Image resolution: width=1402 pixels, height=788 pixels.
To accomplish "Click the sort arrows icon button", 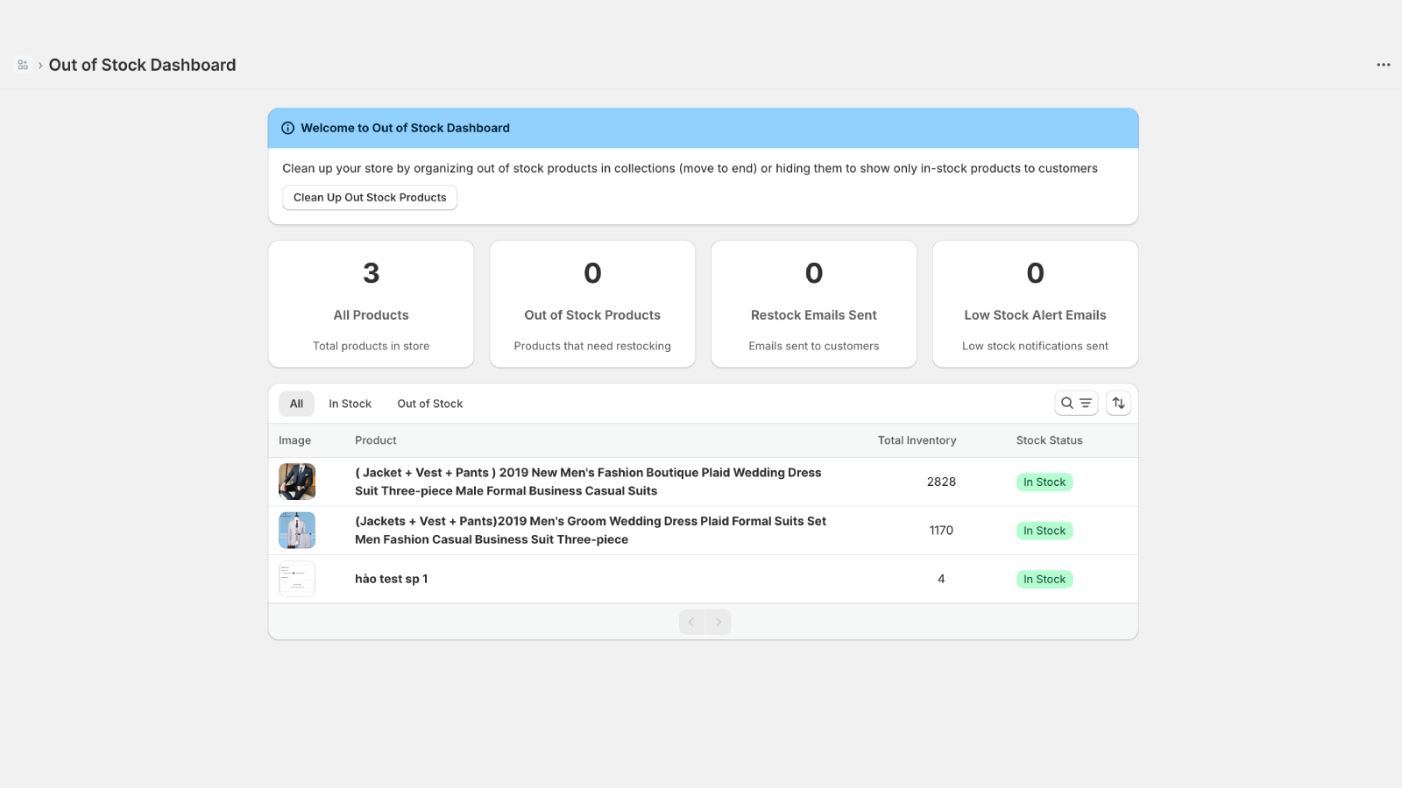I will pos(1118,403).
